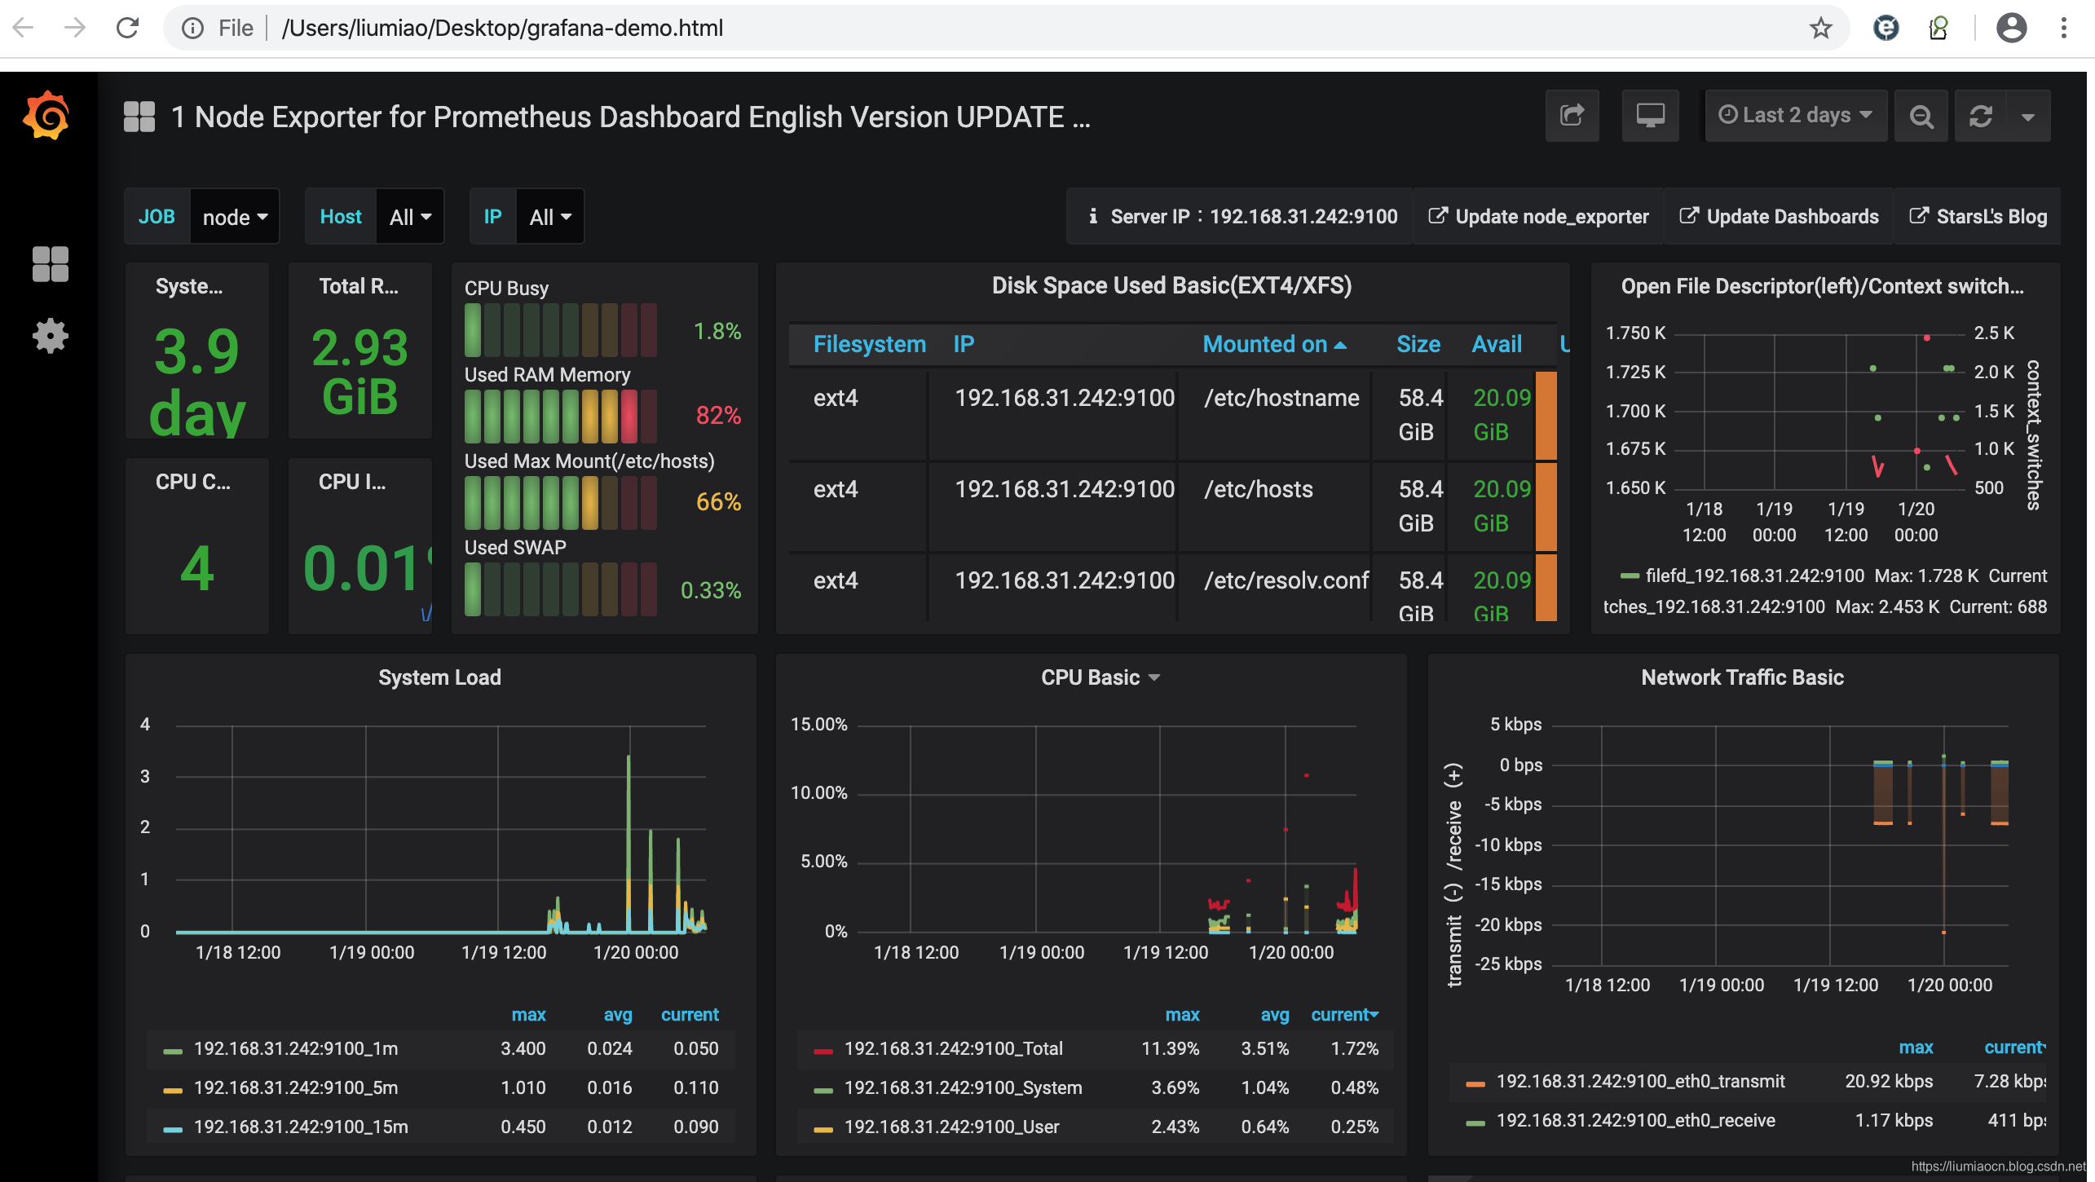Open the Update Dashboards link
Image resolution: width=2095 pixels, height=1182 pixels.
point(1779,217)
